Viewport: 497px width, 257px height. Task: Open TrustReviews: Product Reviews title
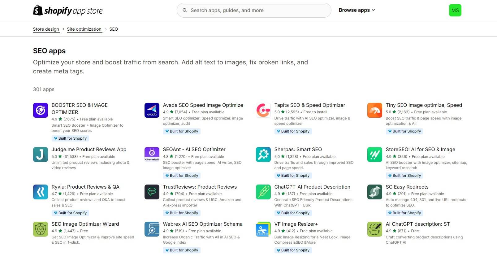(200, 187)
